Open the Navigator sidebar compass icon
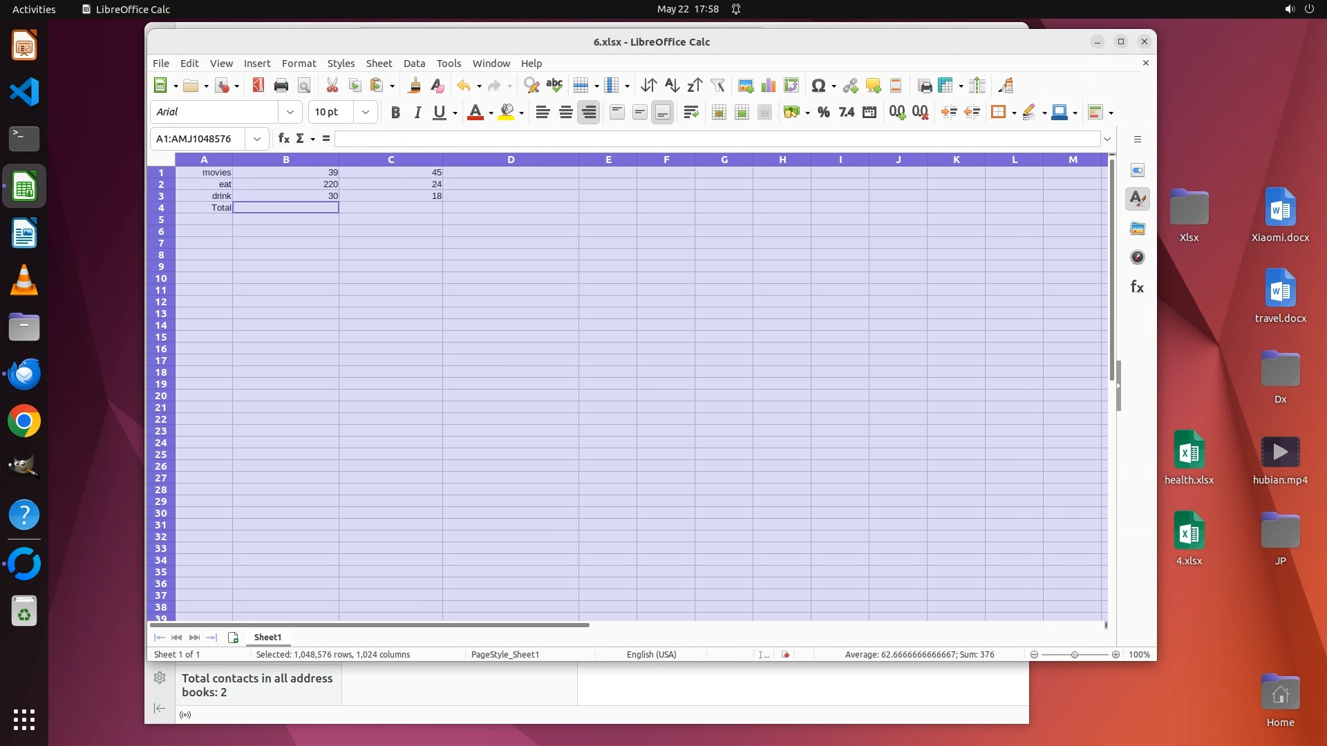The height and width of the screenshot is (746, 1327). pos(1138,258)
